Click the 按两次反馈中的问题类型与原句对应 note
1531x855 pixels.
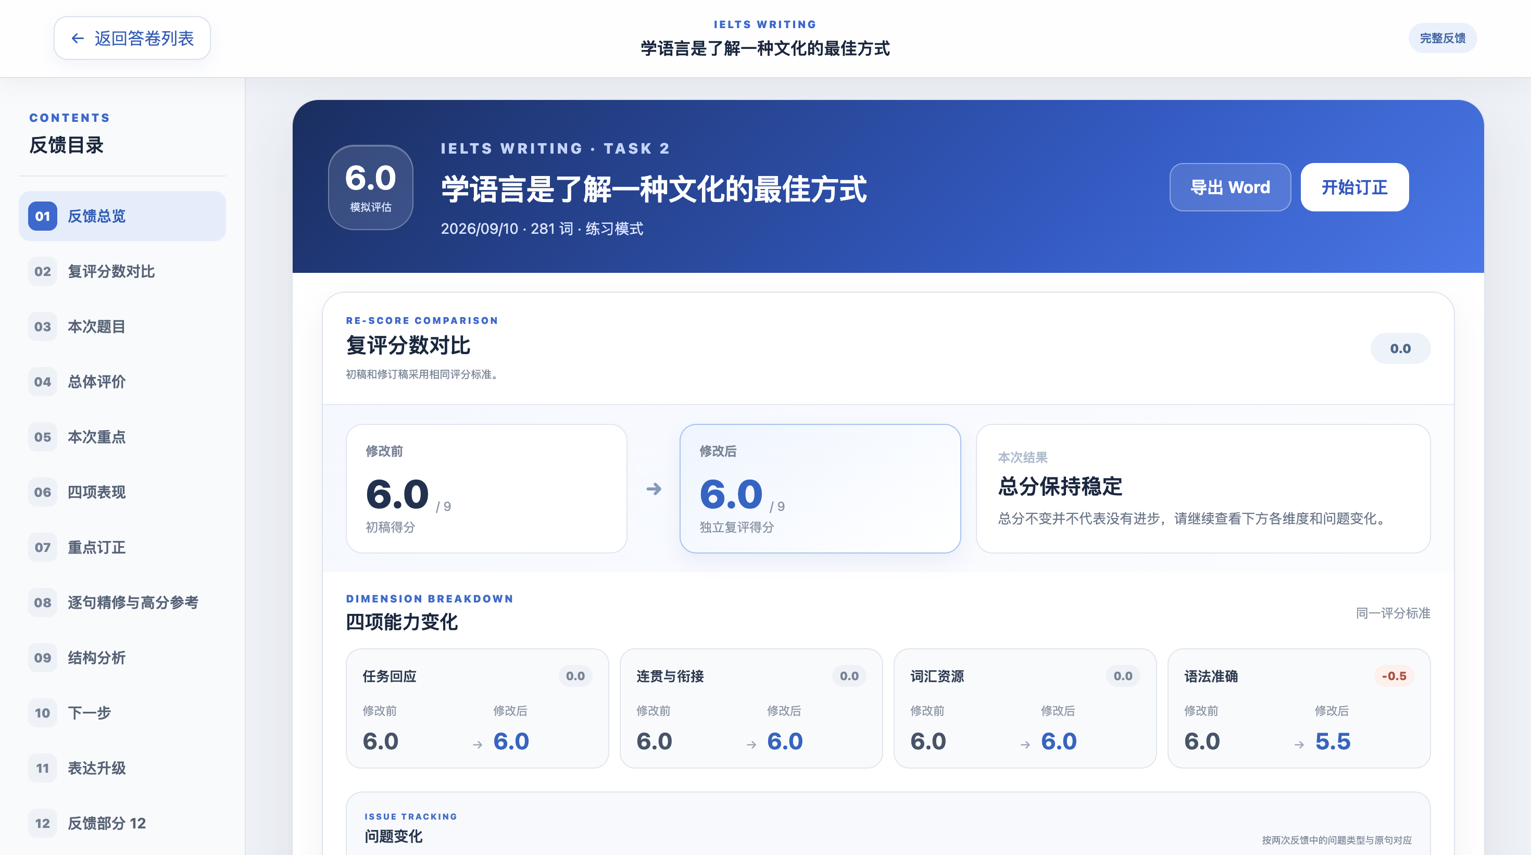coord(1337,840)
